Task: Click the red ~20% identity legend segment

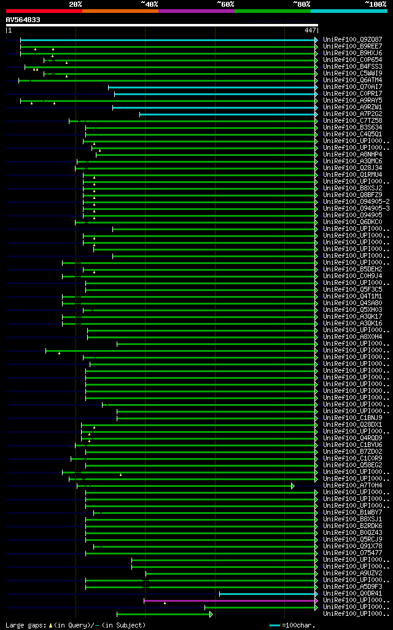Action: (44, 11)
